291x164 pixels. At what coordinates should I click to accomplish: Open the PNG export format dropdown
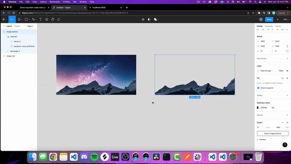[x=279, y=128]
